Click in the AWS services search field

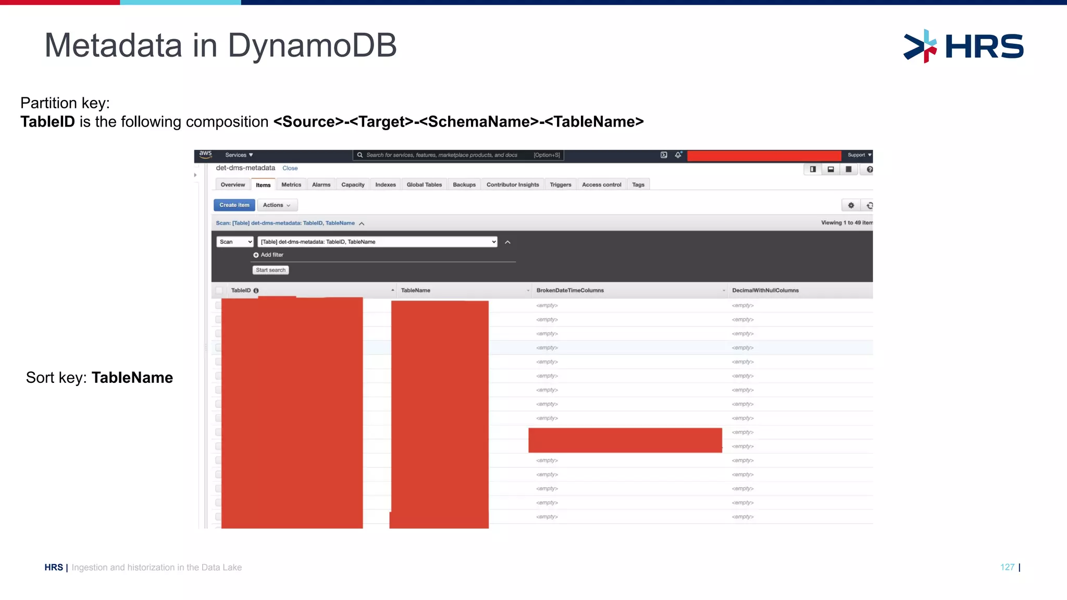(x=458, y=155)
